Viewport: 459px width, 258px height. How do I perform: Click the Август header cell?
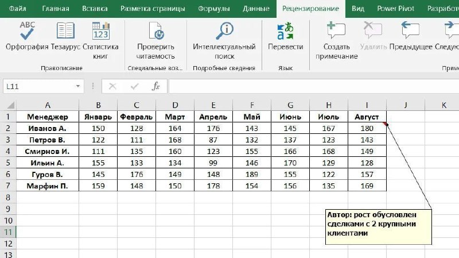367,117
